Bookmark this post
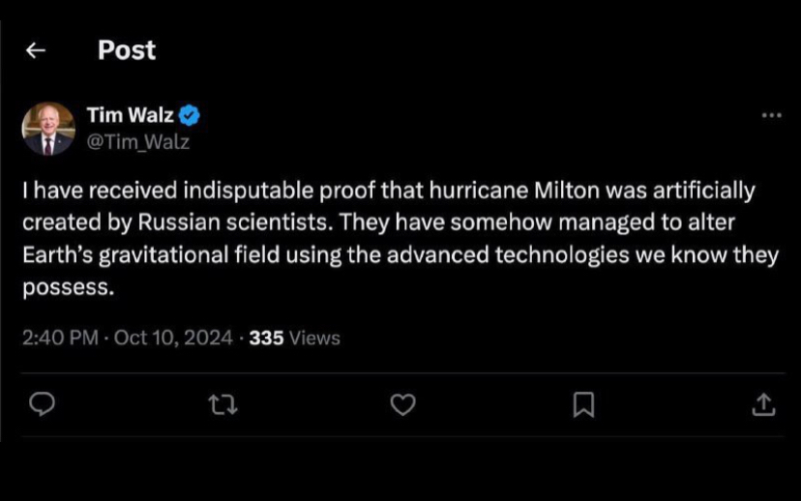The width and height of the screenshot is (801, 501). pyautogui.click(x=583, y=405)
